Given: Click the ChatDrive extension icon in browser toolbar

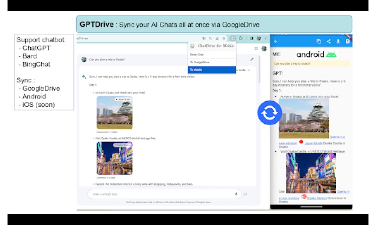Looking at the screenshot, I should coord(233,38).
